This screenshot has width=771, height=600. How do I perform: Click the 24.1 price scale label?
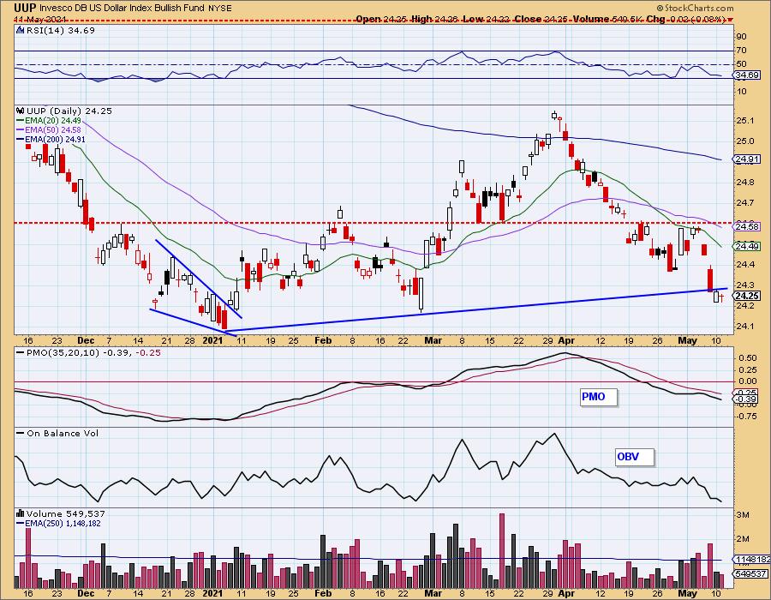point(745,326)
